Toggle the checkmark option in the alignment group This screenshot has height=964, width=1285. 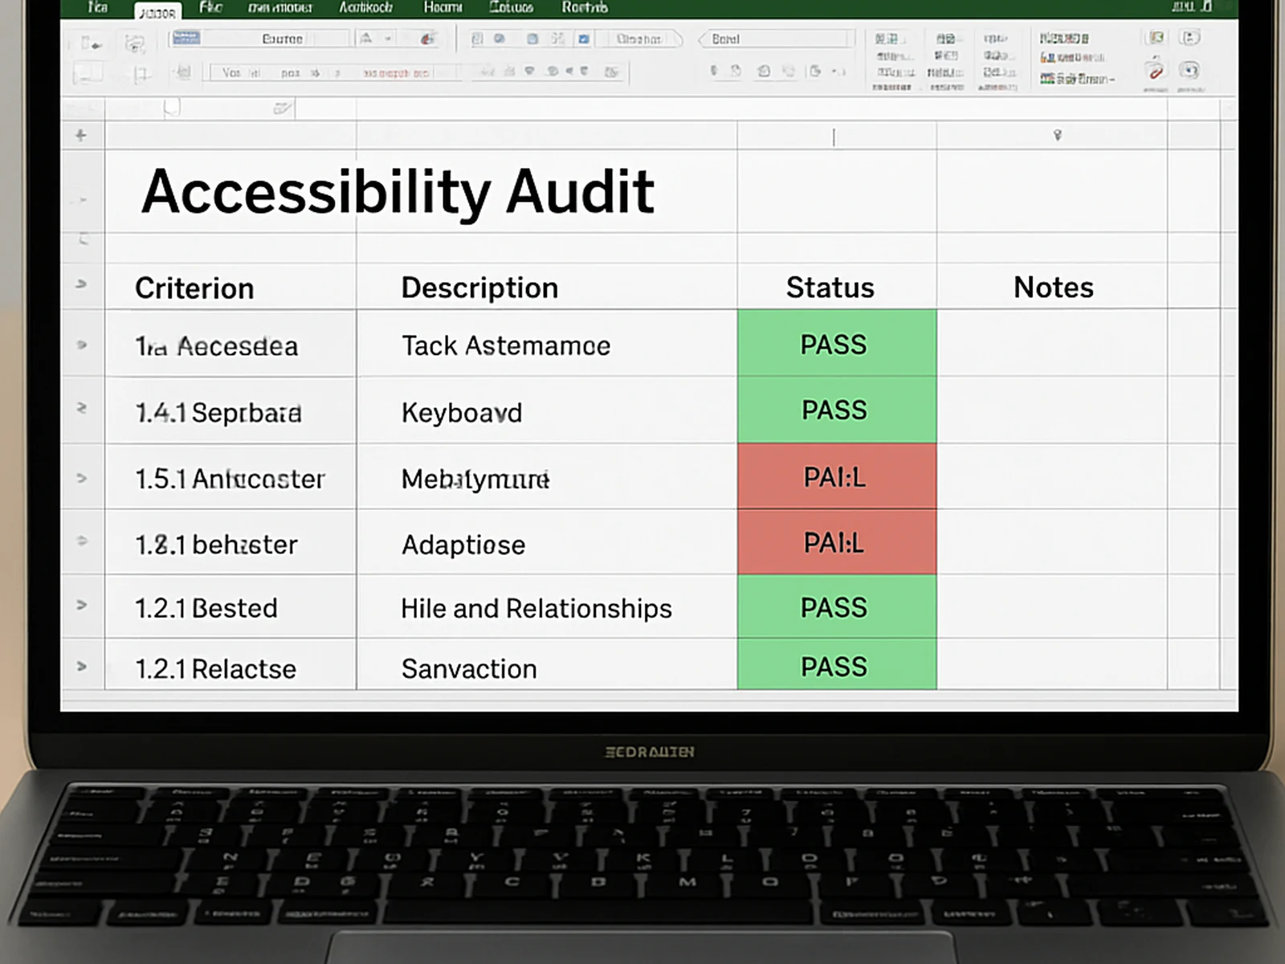pos(582,38)
